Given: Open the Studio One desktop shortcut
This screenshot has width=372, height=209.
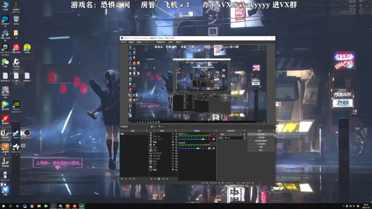Looking at the screenshot, I should point(16,149).
